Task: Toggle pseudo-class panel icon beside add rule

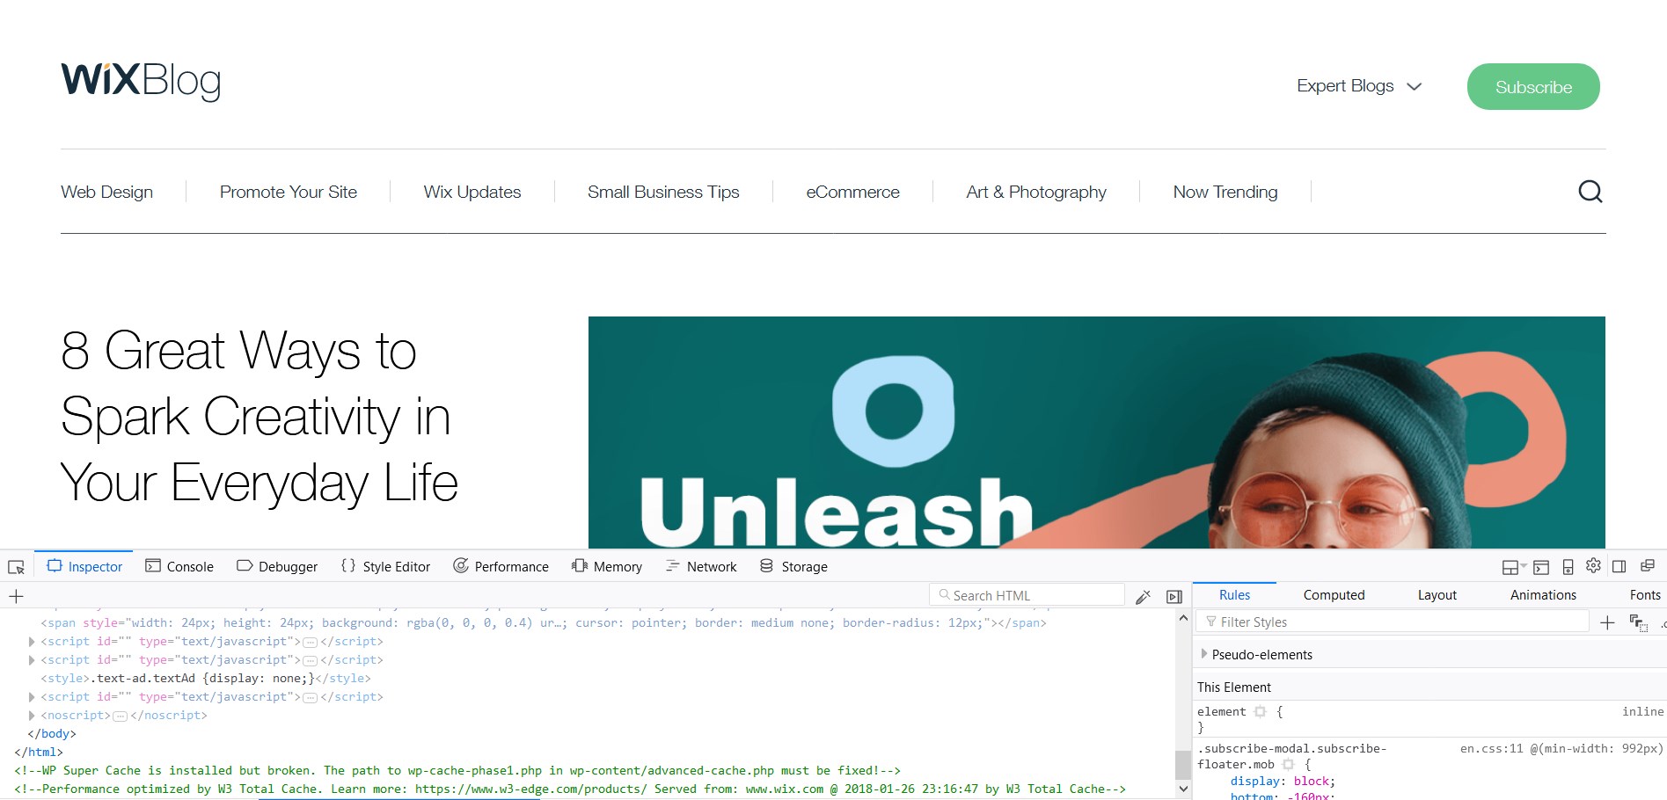Action: click(x=1638, y=622)
